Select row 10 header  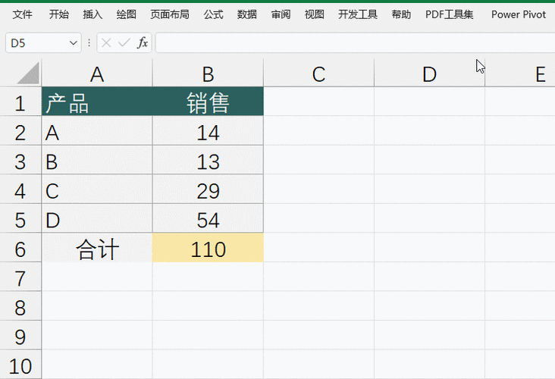click(x=20, y=365)
